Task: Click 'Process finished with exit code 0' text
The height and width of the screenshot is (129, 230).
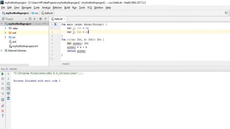Action: tap(37, 81)
